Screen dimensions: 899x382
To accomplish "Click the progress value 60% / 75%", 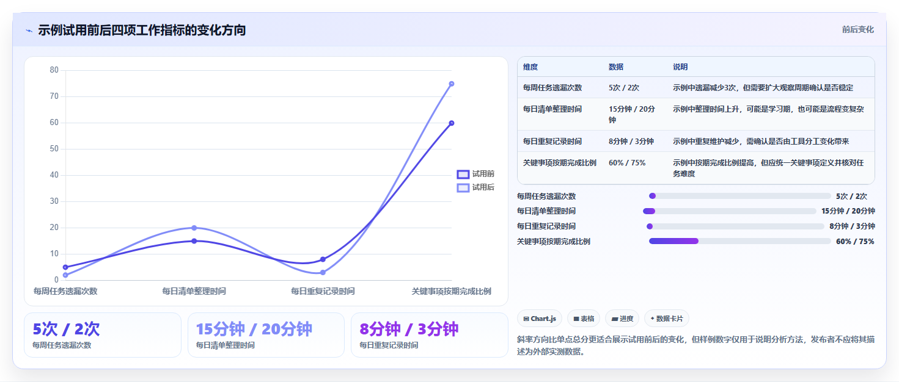I will tap(855, 242).
